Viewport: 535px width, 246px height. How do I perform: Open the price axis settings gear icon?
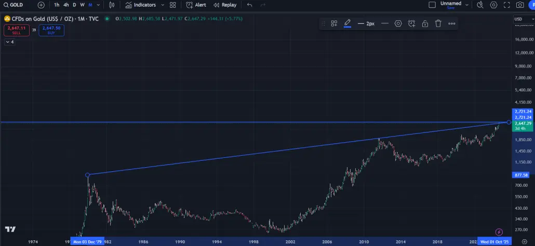pos(525,241)
